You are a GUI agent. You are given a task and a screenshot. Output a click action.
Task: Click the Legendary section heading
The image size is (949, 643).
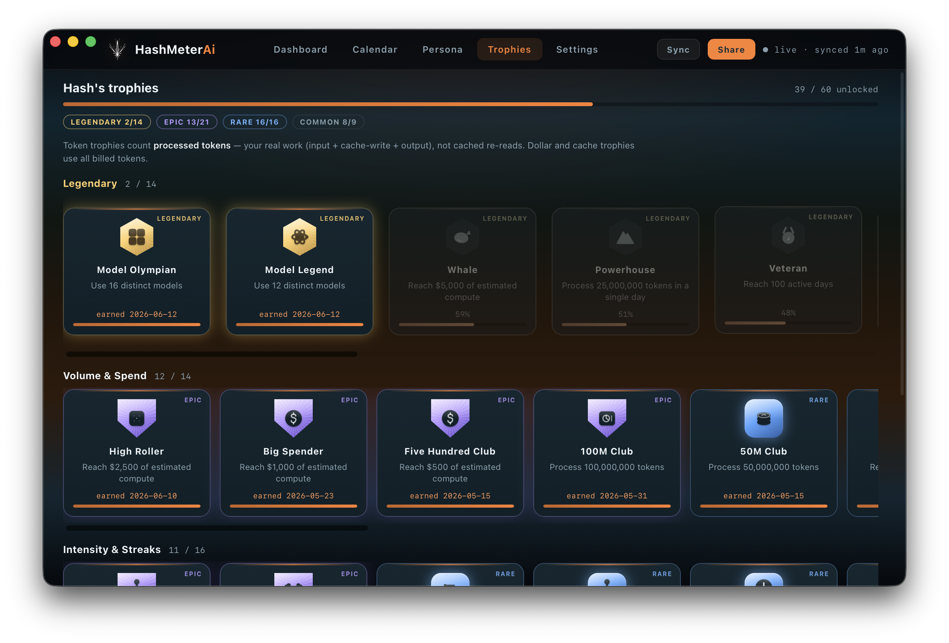click(90, 183)
